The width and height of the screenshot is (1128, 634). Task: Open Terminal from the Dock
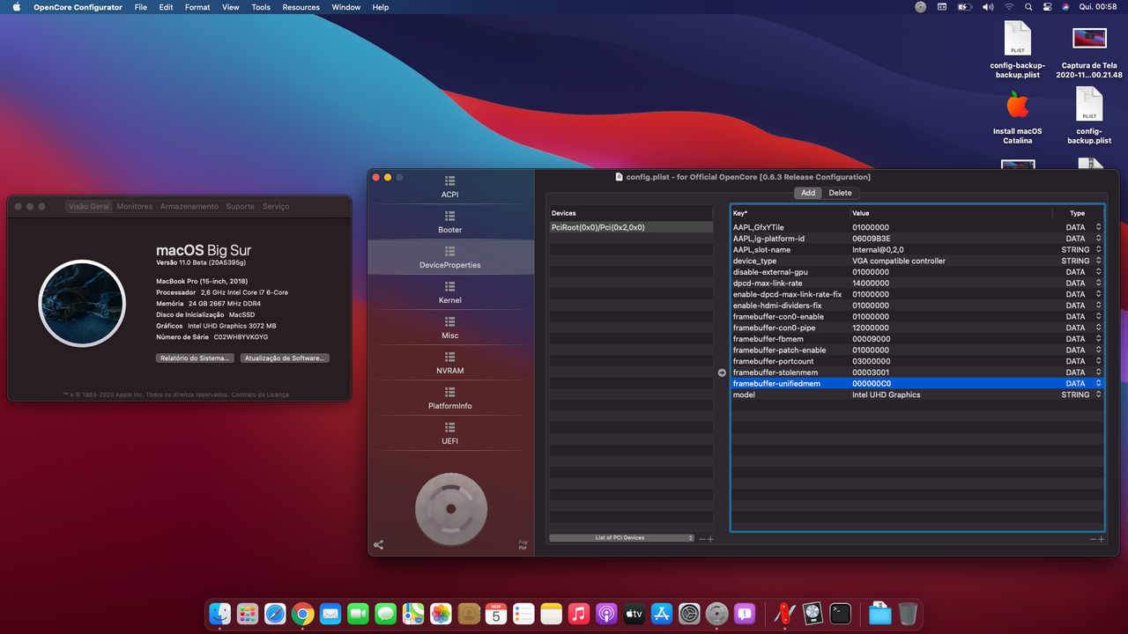coord(841,614)
